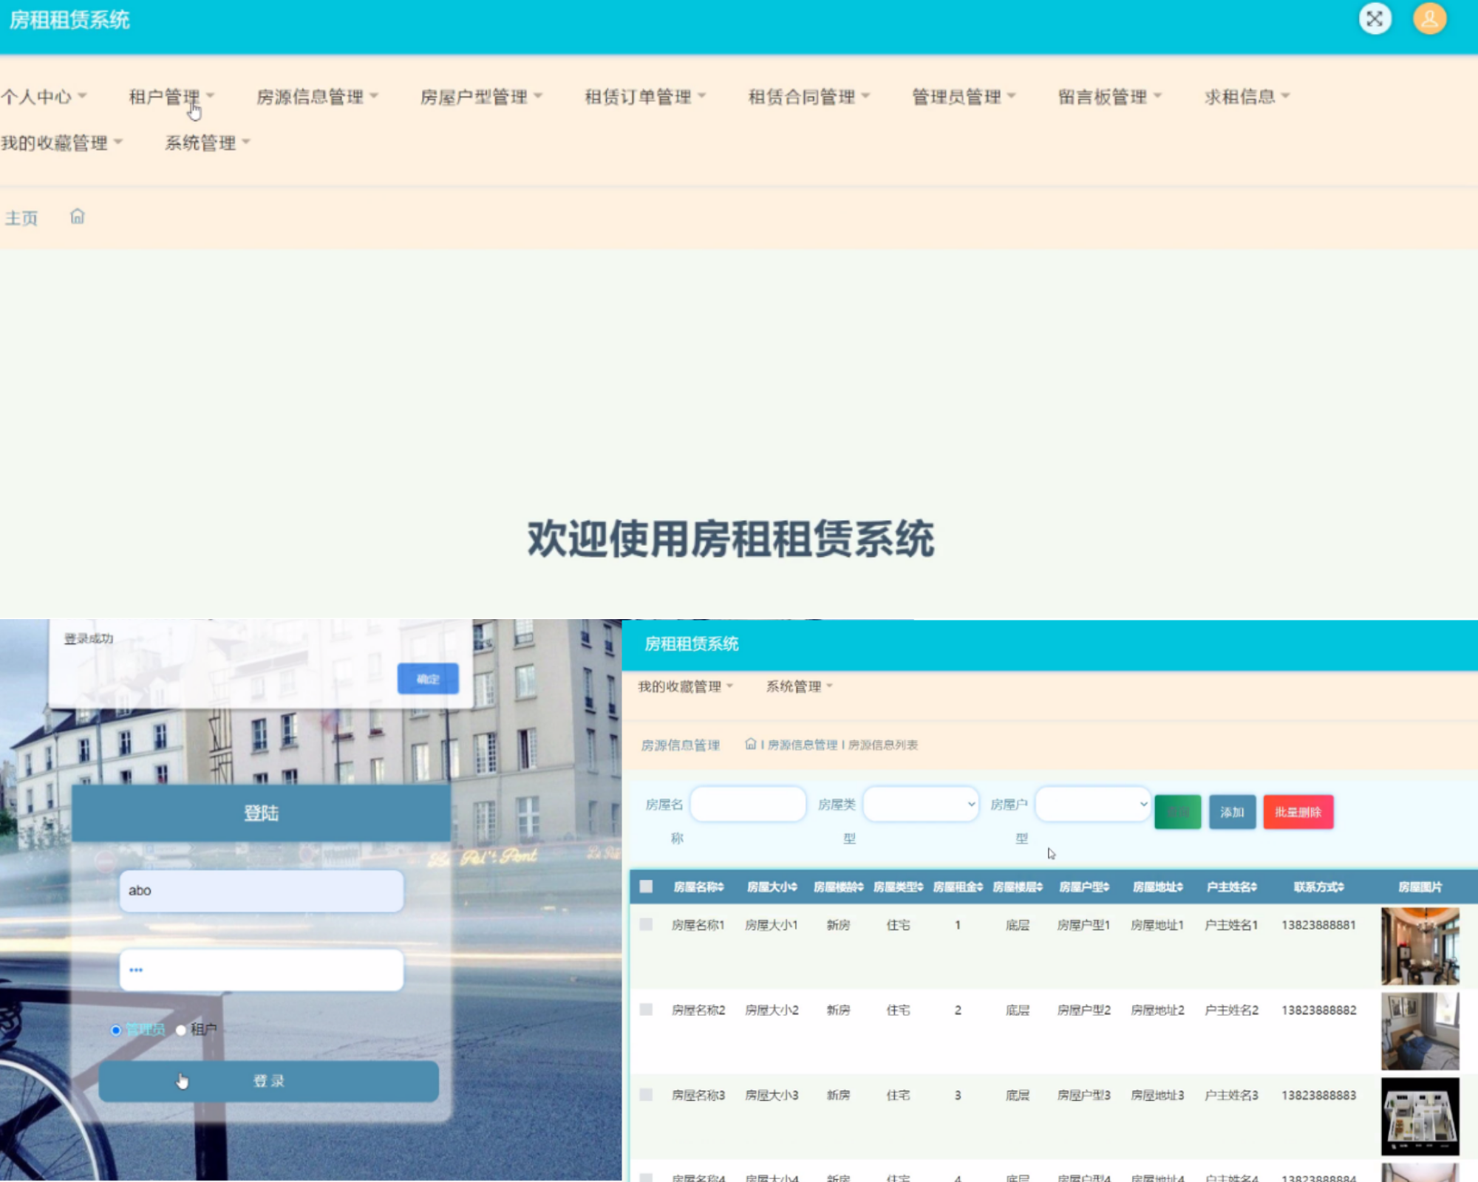Viewport: 1478px width, 1182px height.
Task: Click the 房屋名称 search input field
Action: (748, 804)
